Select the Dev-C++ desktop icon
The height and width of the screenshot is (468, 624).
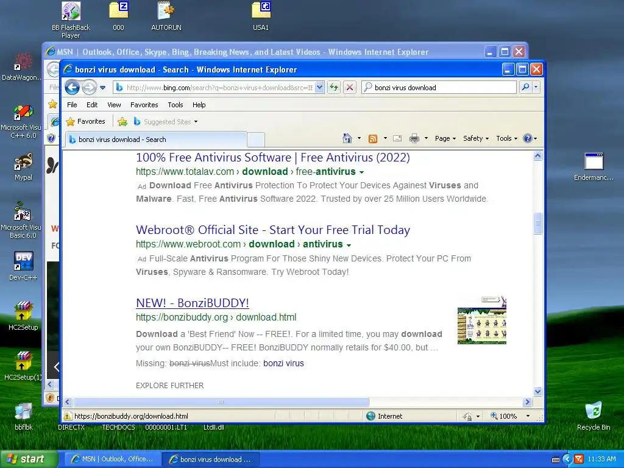(23, 266)
